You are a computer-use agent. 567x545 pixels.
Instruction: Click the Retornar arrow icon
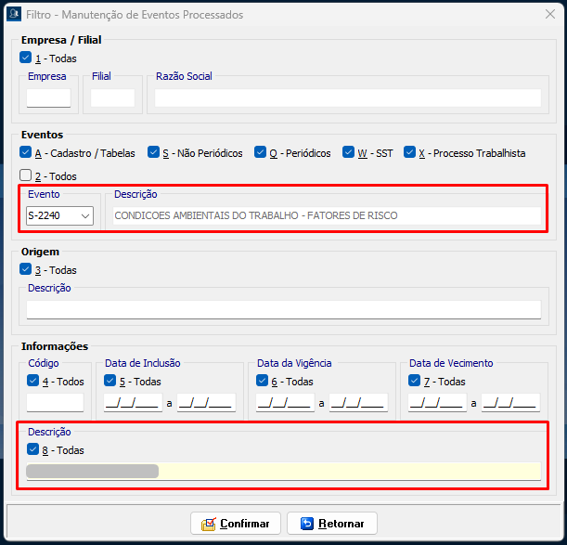pyautogui.click(x=307, y=524)
